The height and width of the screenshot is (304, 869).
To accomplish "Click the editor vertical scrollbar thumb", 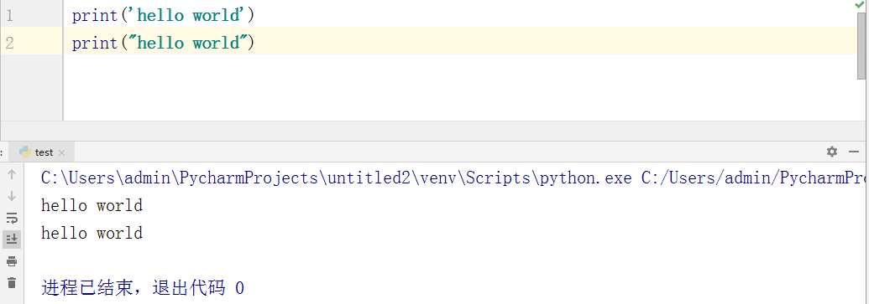I will pos(861,45).
